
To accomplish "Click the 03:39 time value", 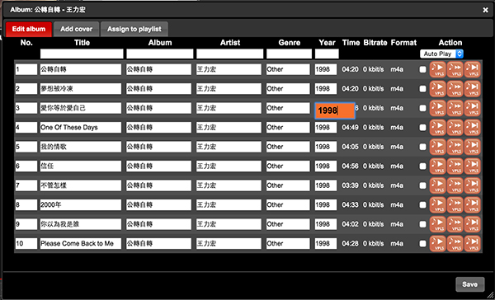I will tap(350, 185).
